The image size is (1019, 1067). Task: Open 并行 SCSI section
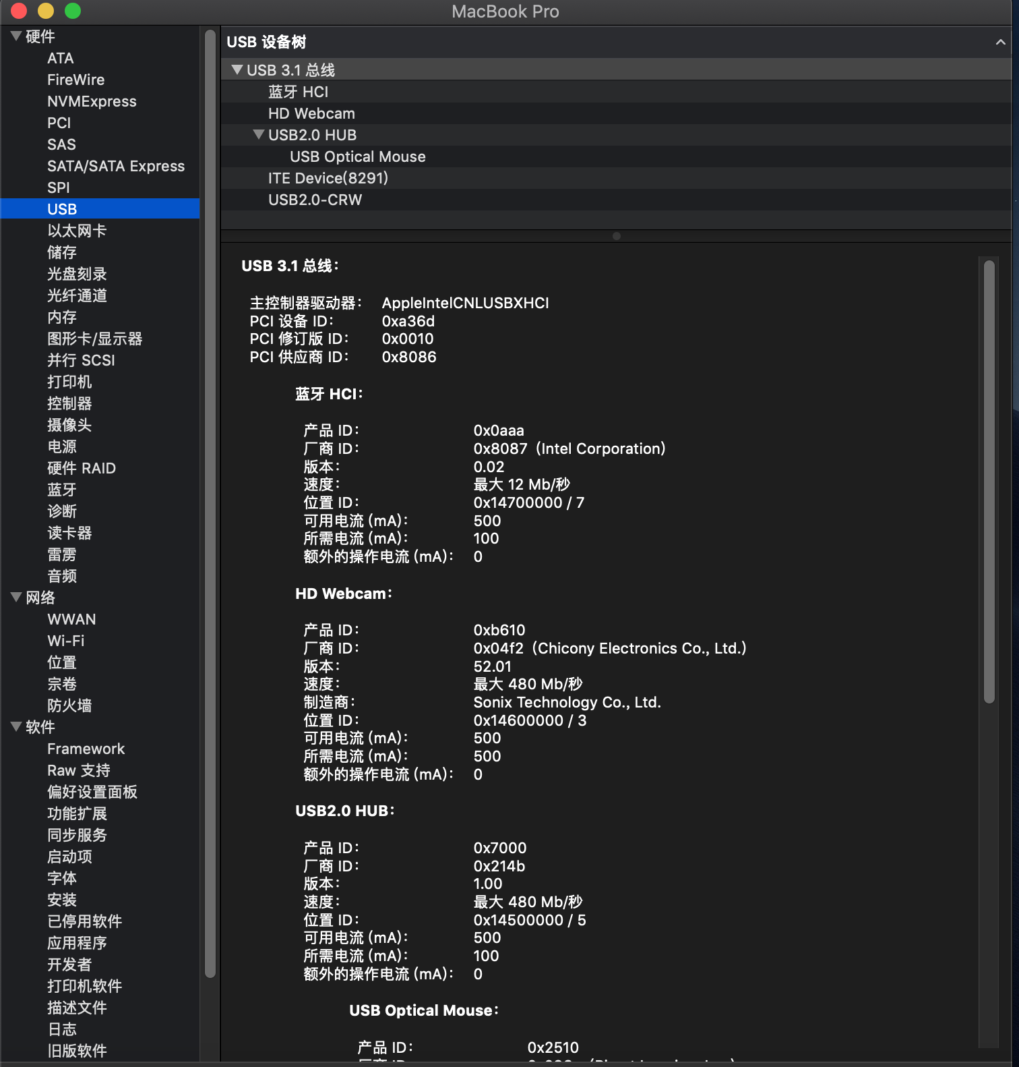[x=81, y=360]
